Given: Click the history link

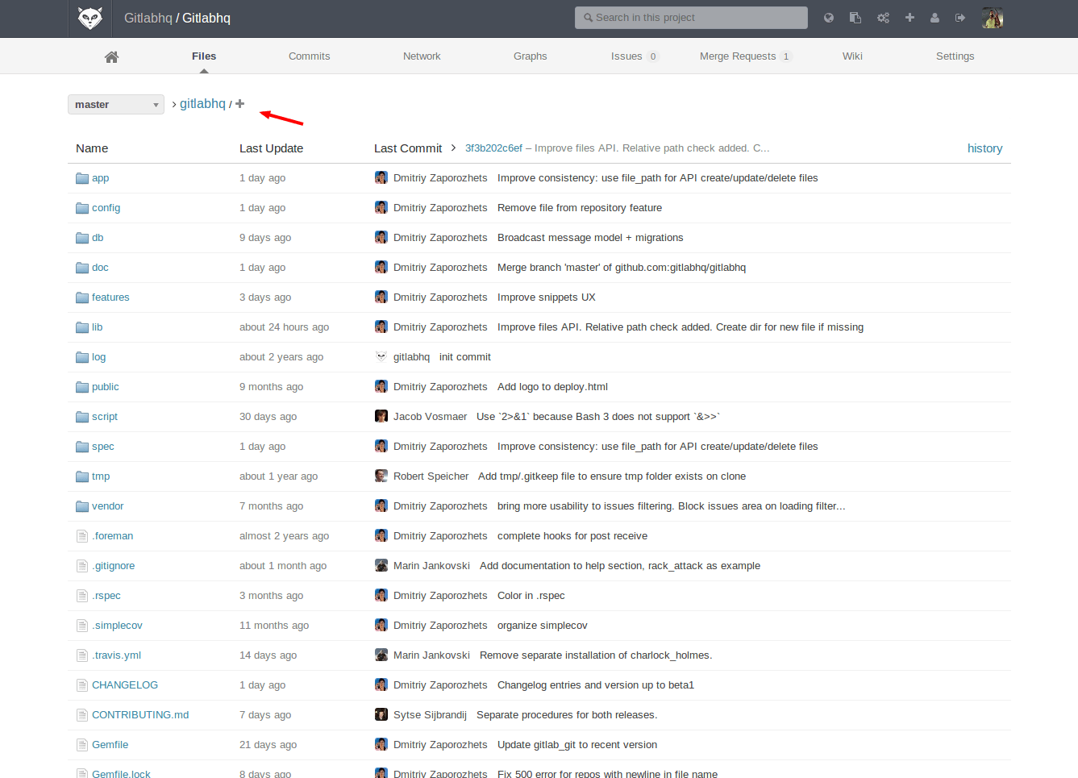Looking at the screenshot, I should point(984,148).
